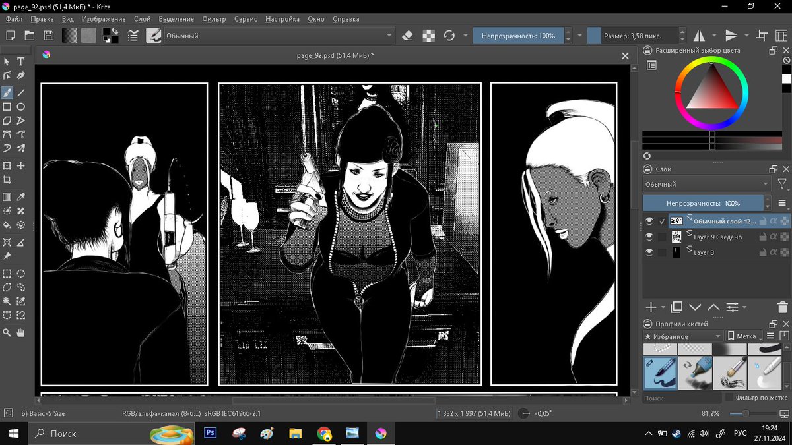Close the page_92.psd document tab
This screenshot has height=445, width=792.
(x=625, y=56)
